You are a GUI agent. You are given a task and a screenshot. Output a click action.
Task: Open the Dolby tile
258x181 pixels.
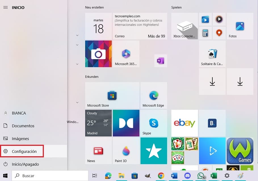126,123
